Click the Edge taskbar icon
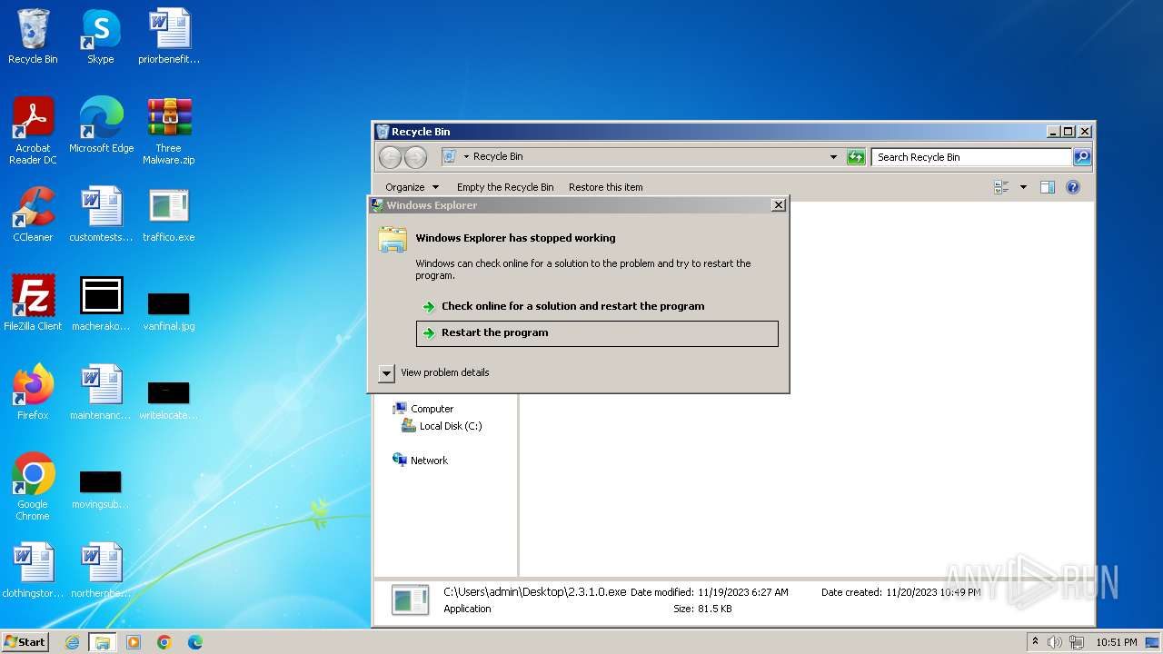The width and height of the screenshot is (1163, 654). coord(195,642)
